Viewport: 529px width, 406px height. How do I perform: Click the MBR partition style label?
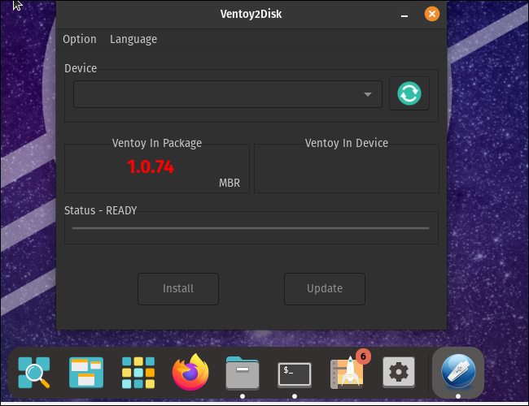tap(230, 183)
